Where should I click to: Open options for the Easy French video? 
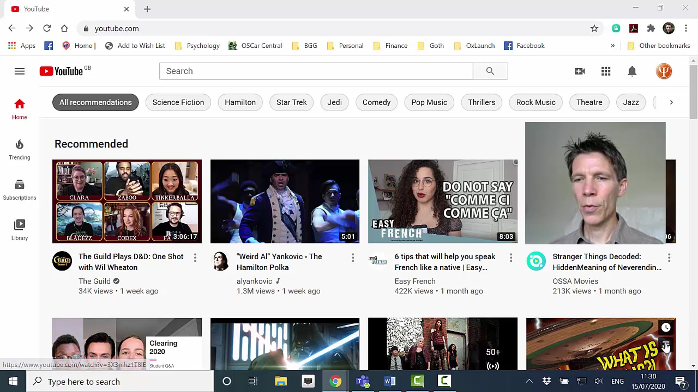(511, 258)
